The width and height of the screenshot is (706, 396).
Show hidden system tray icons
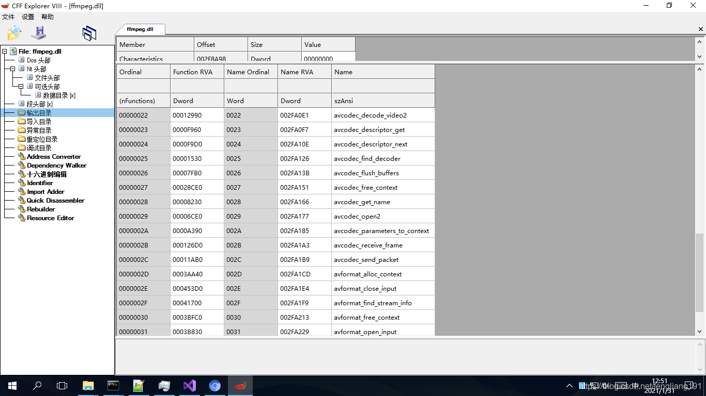(x=570, y=386)
